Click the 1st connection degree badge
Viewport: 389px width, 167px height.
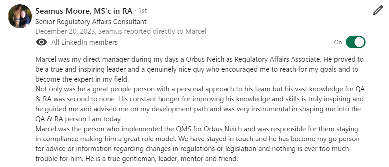[x=142, y=11]
